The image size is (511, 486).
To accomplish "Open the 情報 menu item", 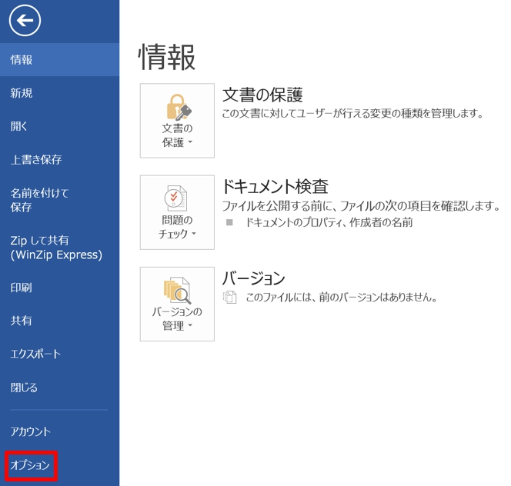I will (59, 60).
